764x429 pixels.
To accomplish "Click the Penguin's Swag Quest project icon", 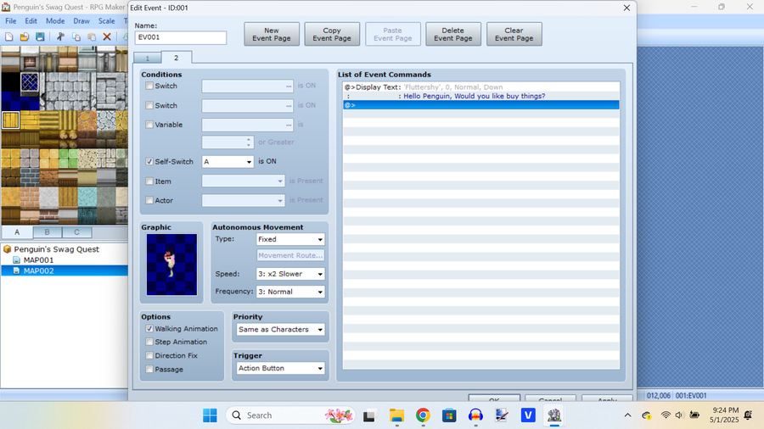I will (8, 249).
